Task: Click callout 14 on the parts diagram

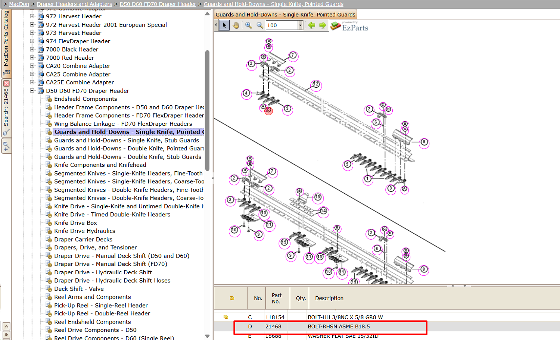Action: click(x=323, y=211)
